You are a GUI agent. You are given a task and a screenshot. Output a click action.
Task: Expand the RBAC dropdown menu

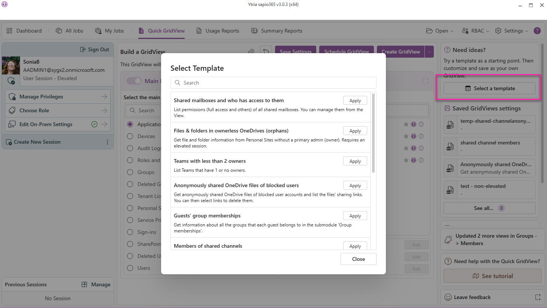[475, 31]
